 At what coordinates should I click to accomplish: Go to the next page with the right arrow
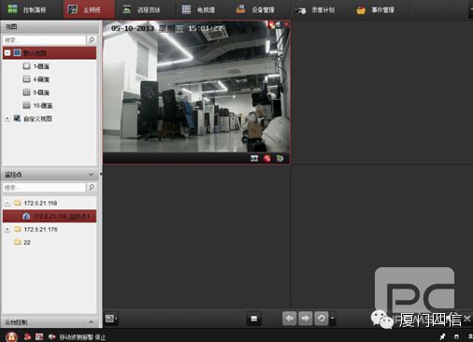tap(306, 319)
